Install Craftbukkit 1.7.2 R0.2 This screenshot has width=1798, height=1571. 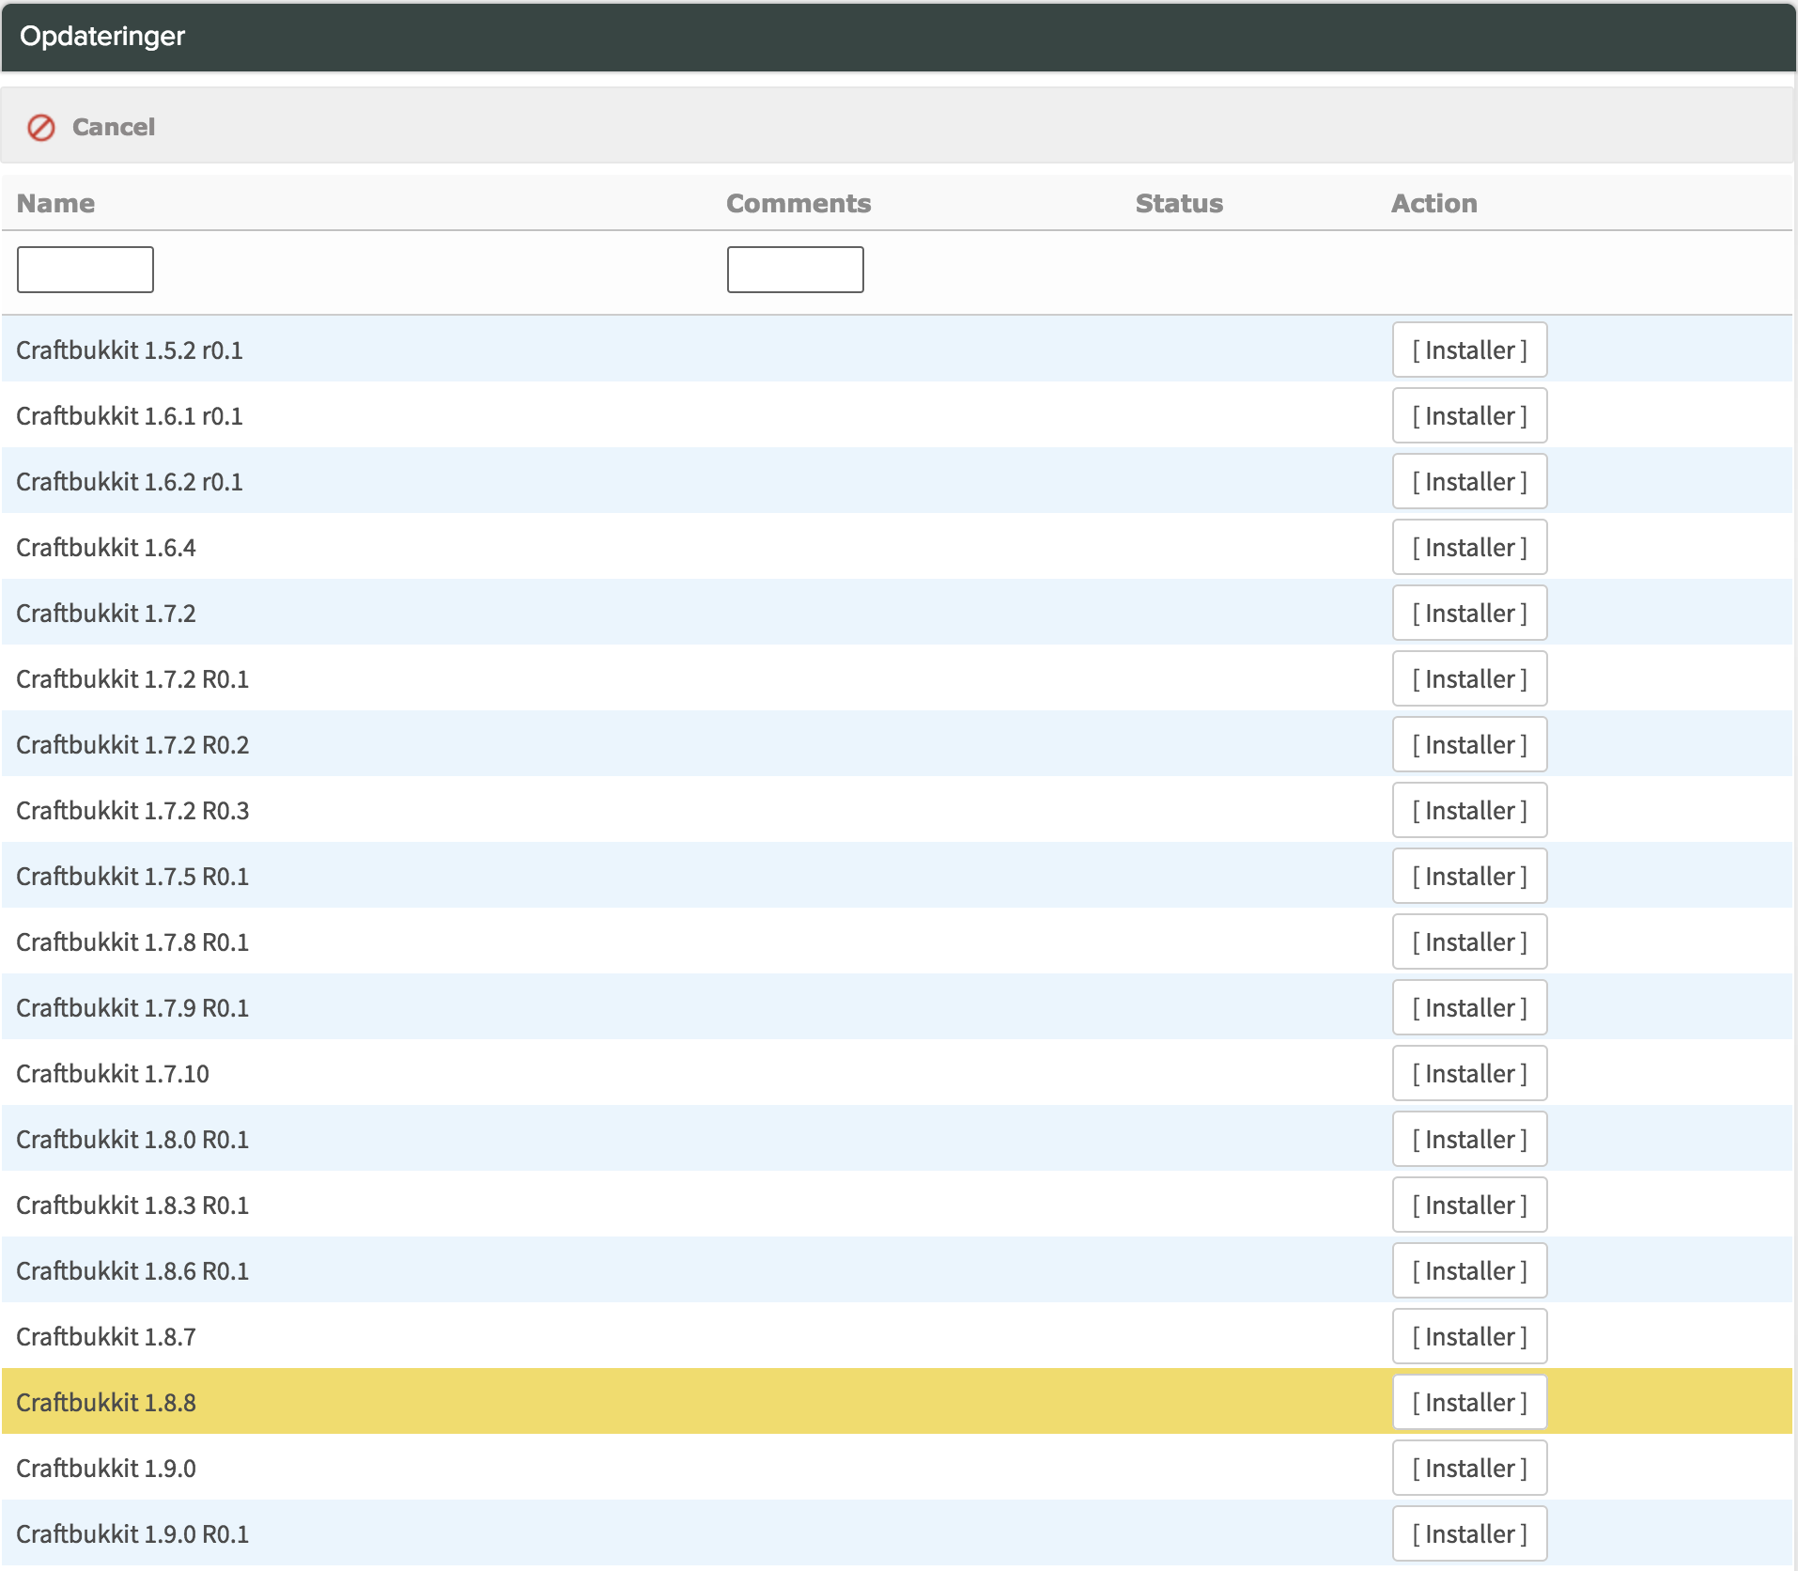pos(1470,744)
